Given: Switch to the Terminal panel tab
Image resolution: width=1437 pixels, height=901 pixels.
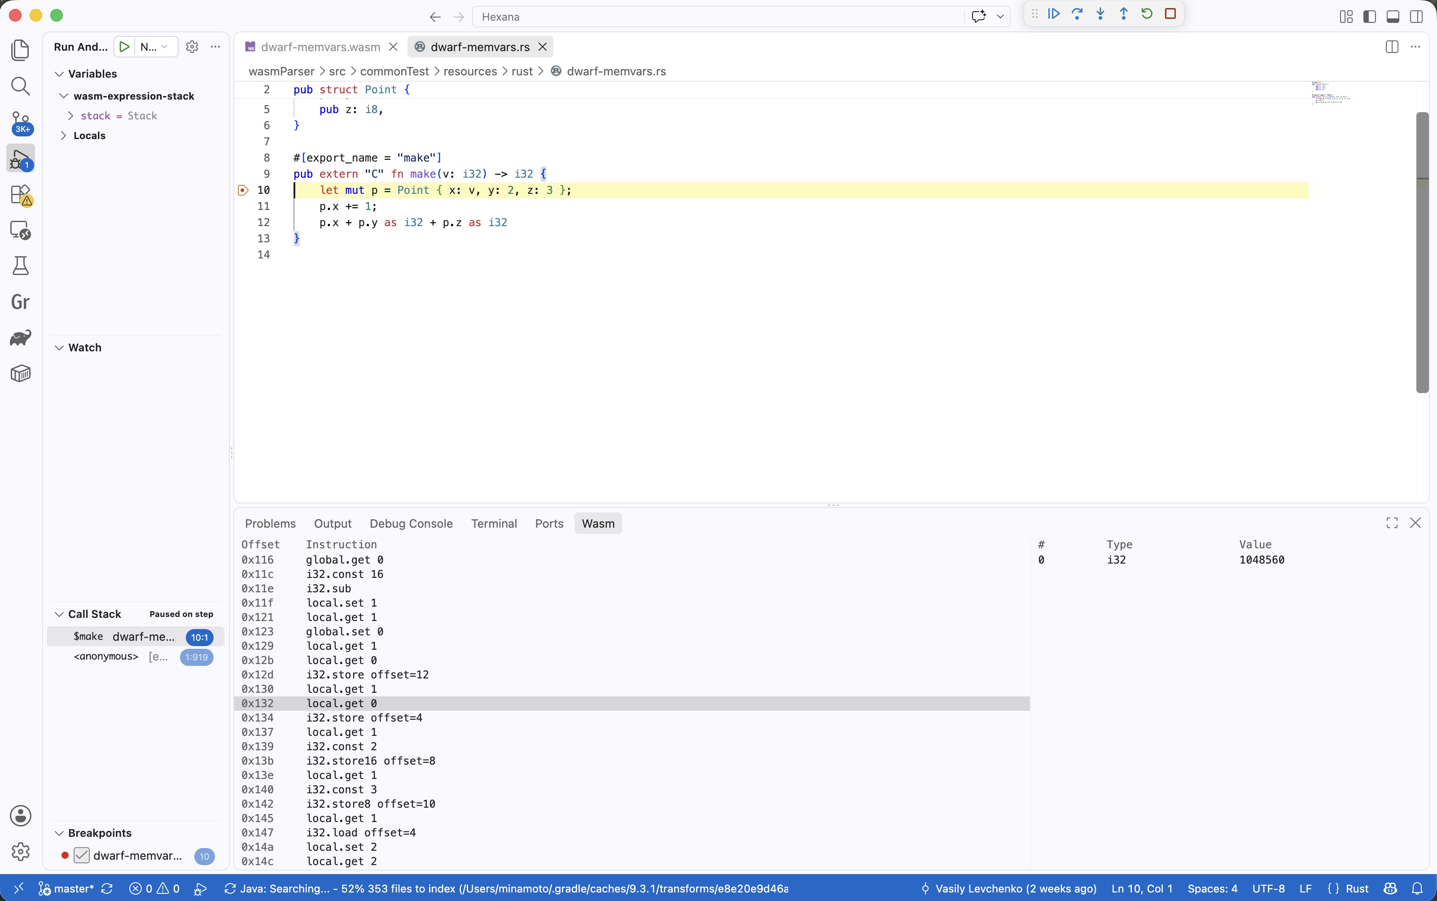Looking at the screenshot, I should (494, 523).
